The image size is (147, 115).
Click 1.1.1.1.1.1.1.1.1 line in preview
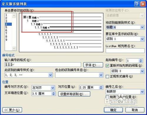pyautogui.click(x=78, y=47)
